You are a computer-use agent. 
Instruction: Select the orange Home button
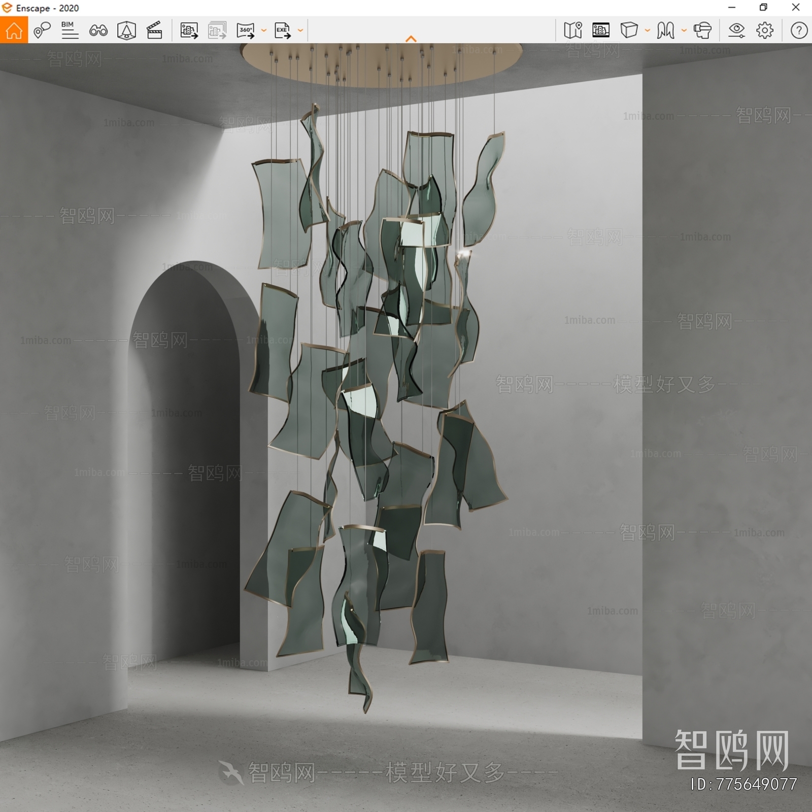pyautogui.click(x=14, y=30)
